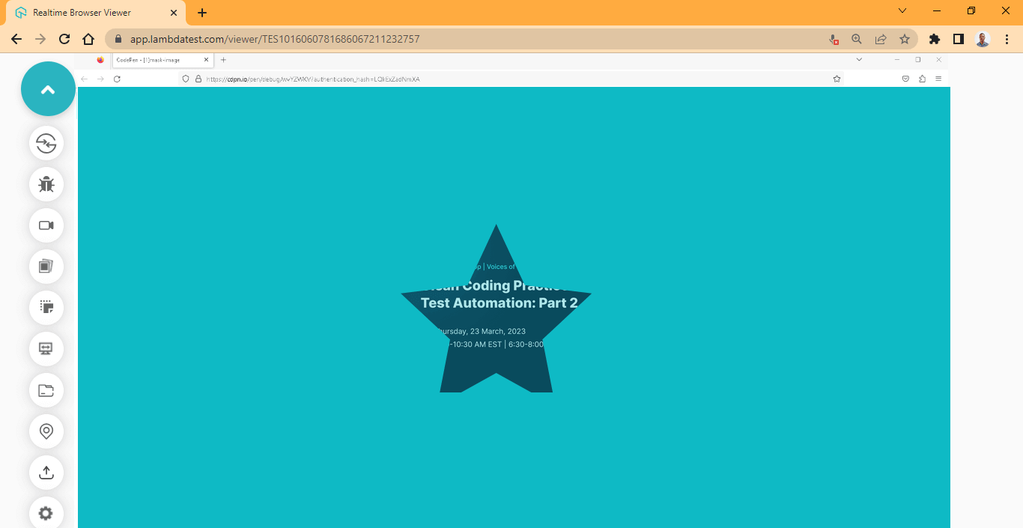Image resolution: width=1023 pixels, height=528 pixels.
Task: Open Chrome profile avatar
Action: click(983, 39)
